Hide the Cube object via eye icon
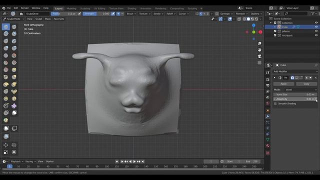 coord(316,27)
